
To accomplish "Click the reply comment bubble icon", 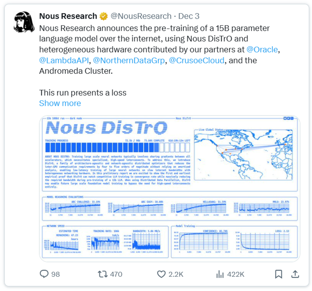I will pyautogui.click(x=44, y=274).
